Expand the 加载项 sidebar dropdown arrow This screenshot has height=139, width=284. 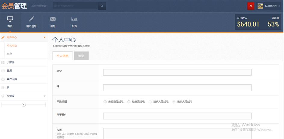click(x=45, y=96)
